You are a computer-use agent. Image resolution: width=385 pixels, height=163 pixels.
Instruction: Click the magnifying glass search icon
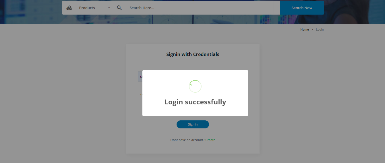(x=119, y=8)
